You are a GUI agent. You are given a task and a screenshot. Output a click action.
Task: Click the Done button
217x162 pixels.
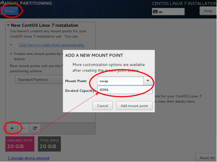[x=9, y=11]
